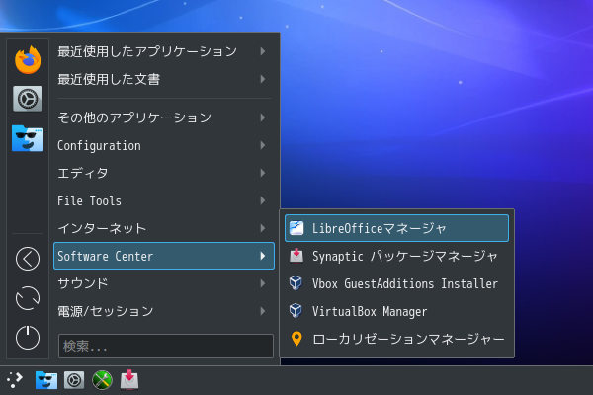Click the back arrow circle icon in the sidebar
Screen dimensions: 593x395
(28, 259)
